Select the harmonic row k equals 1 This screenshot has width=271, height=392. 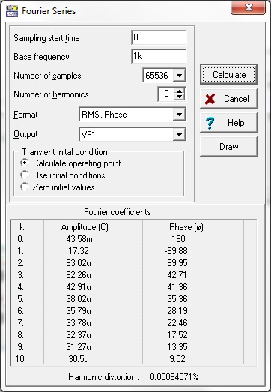[x=127, y=251]
